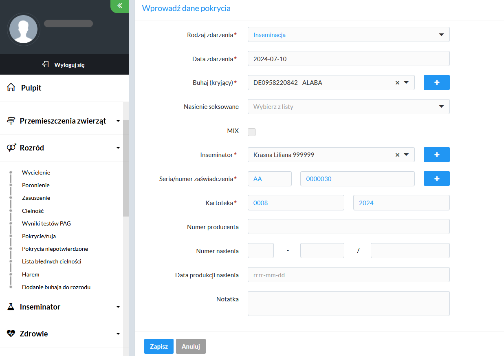The width and height of the screenshot is (504, 356).
Task: Click the Pulpit home icon
Action: pyautogui.click(x=11, y=88)
